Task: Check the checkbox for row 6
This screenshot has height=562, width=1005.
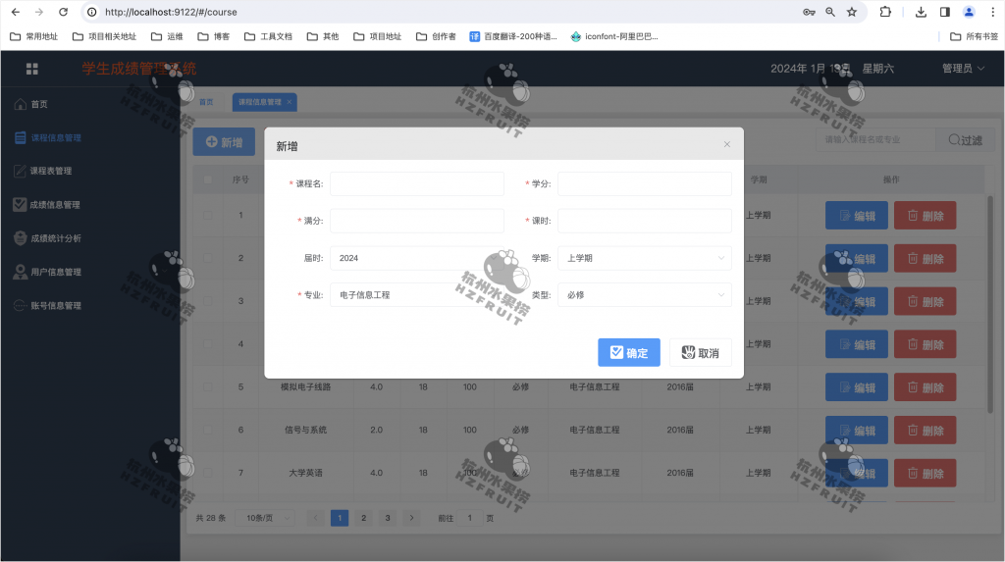Action: click(208, 430)
